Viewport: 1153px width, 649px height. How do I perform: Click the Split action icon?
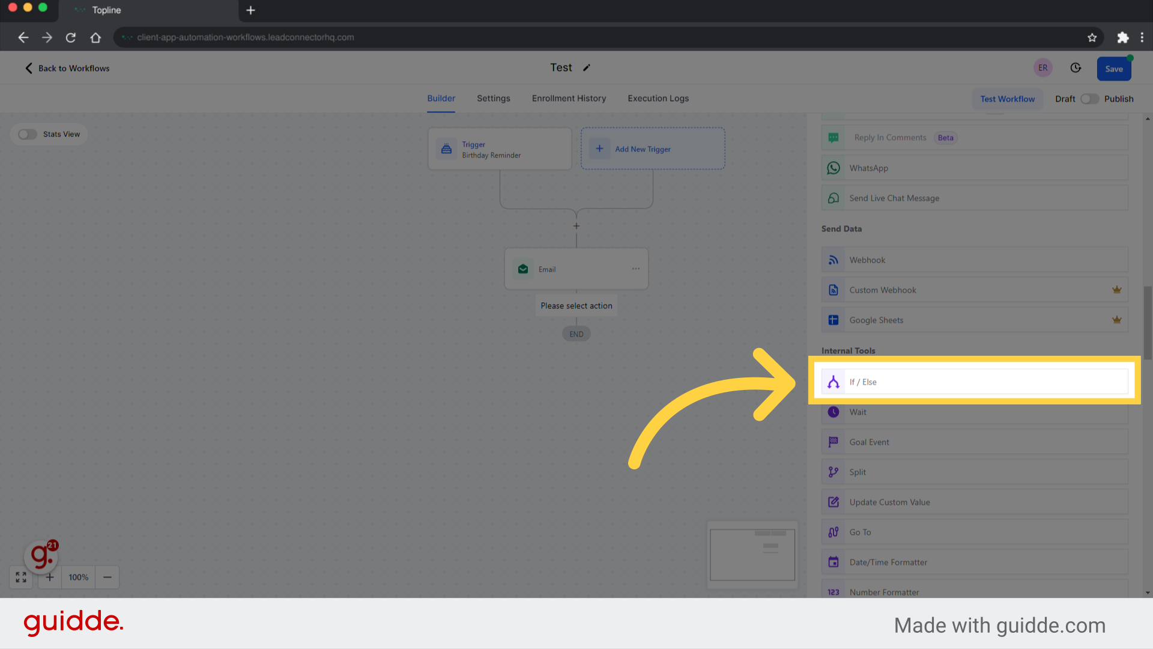pyautogui.click(x=834, y=472)
